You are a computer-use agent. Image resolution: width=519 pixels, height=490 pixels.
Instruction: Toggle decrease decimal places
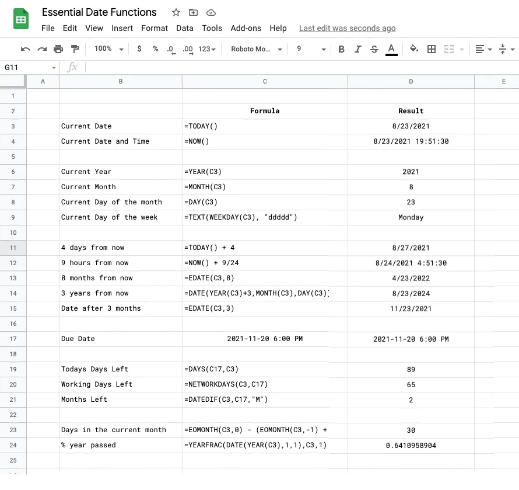(171, 49)
